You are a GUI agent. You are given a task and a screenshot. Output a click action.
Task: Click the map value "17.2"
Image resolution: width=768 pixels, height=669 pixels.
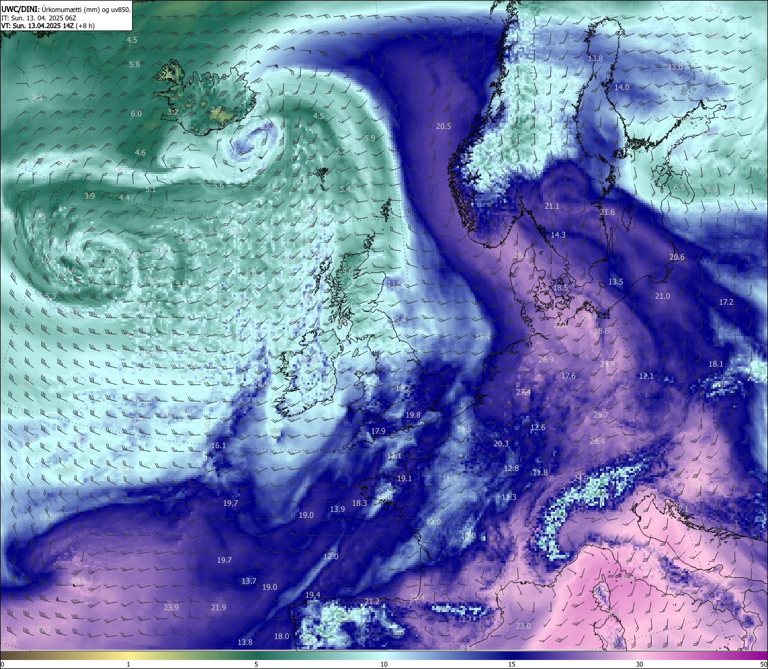726,302
